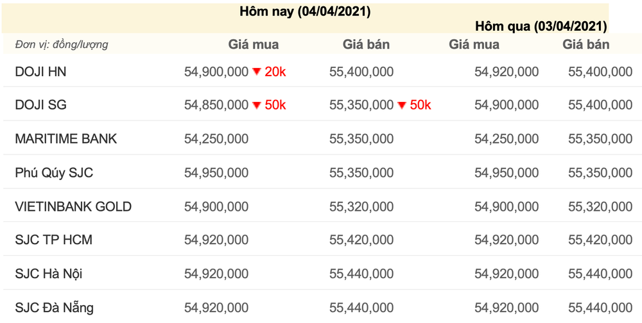Click the SJC Hà Nội row name
Image resolution: width=642 pixels, height=323 pixels.
49,274
